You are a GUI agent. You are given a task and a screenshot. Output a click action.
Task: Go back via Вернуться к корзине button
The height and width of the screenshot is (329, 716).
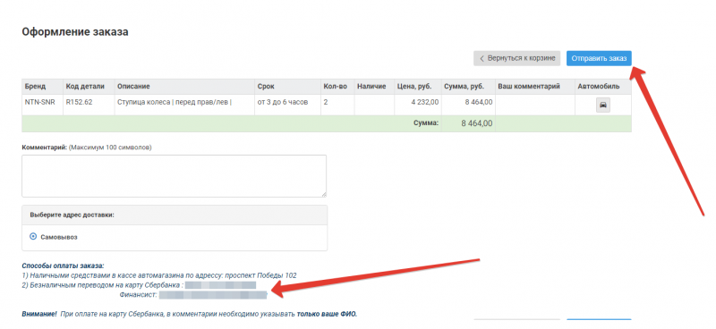[517, 58]
